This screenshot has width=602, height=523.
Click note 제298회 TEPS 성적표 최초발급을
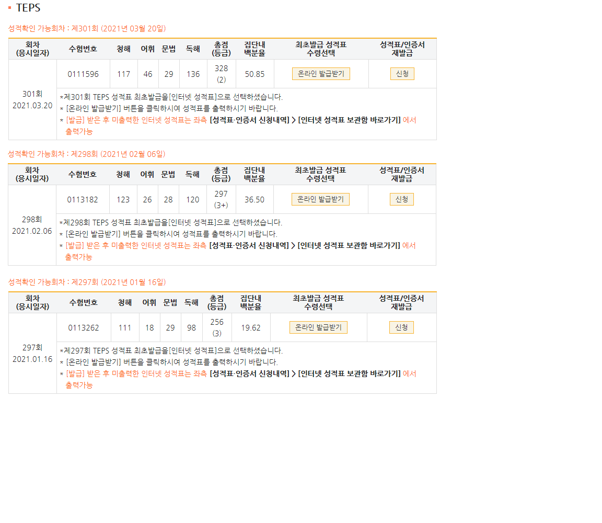171,222
